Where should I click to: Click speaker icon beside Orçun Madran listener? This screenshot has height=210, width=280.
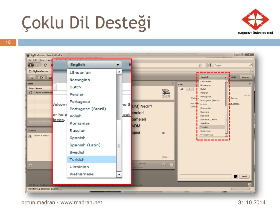pyautogui.click(x=30, y=136)
